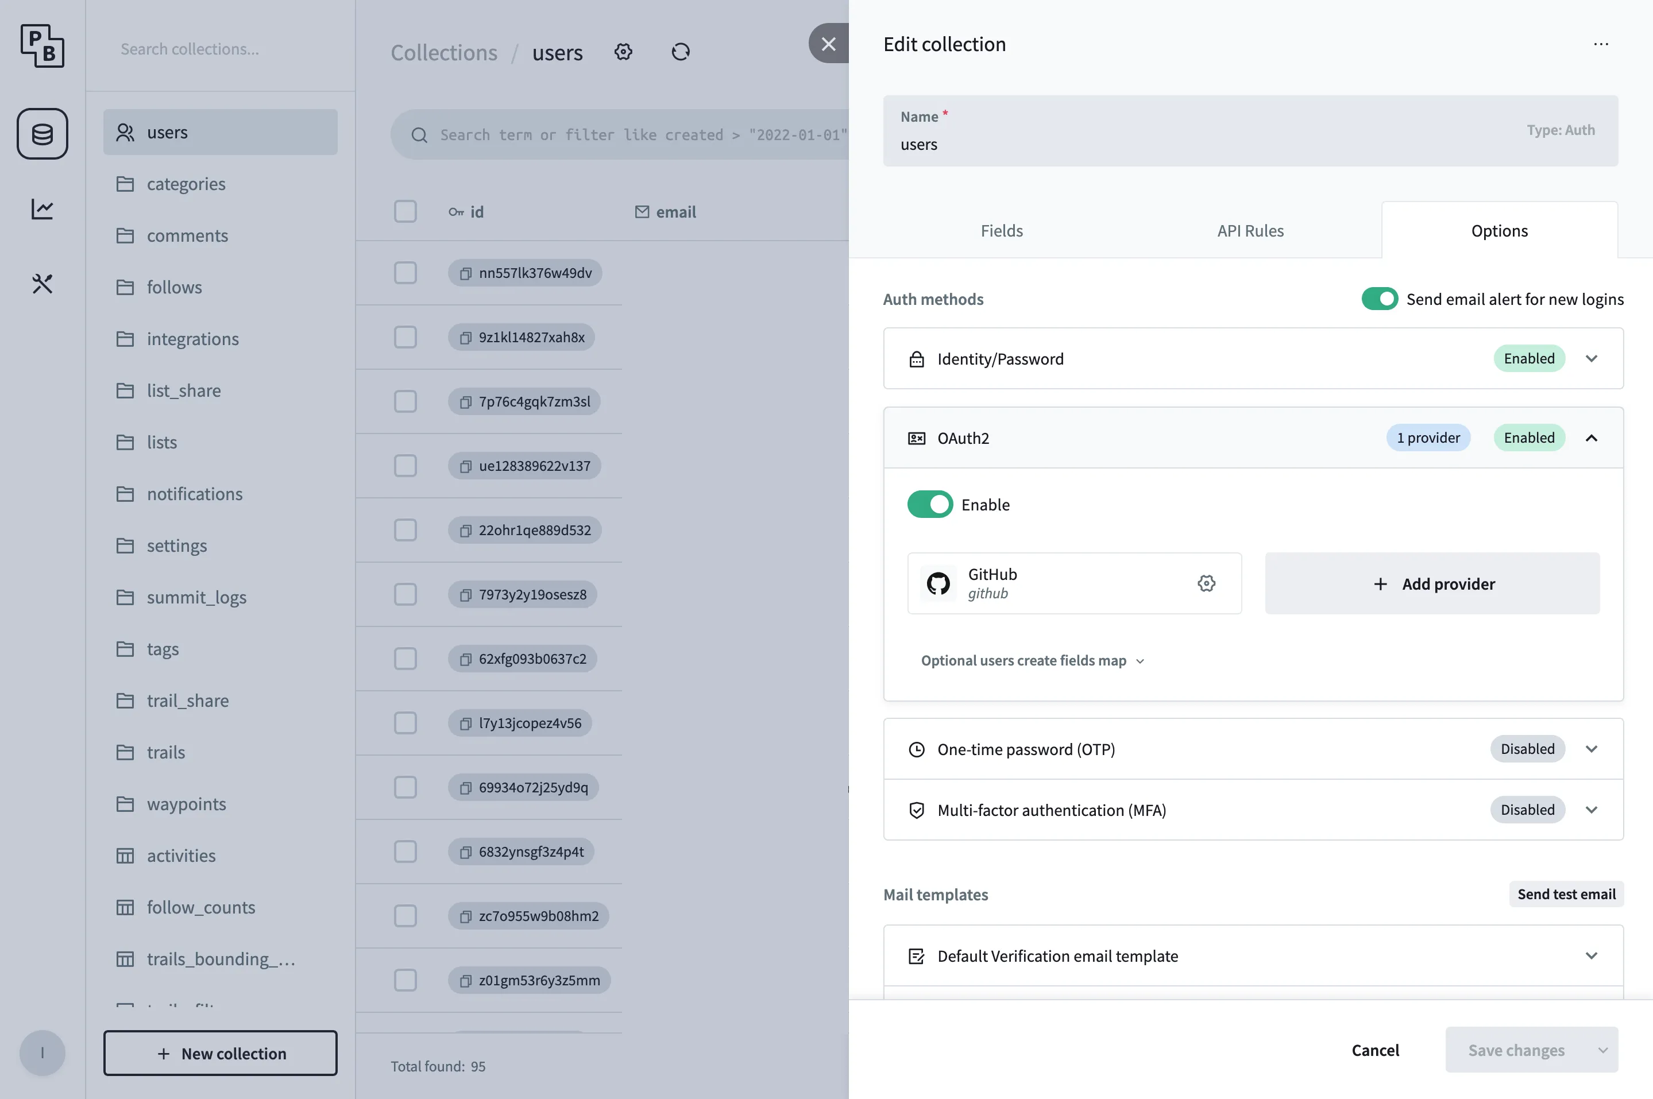Check the select-all records checkbox
This screenshot has width=1653, height=1099.
(406, 211)
